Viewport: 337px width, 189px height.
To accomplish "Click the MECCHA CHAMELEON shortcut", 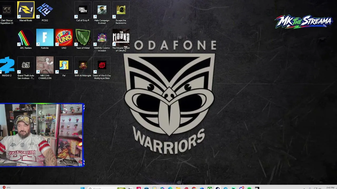I will [x=45, y=68].
